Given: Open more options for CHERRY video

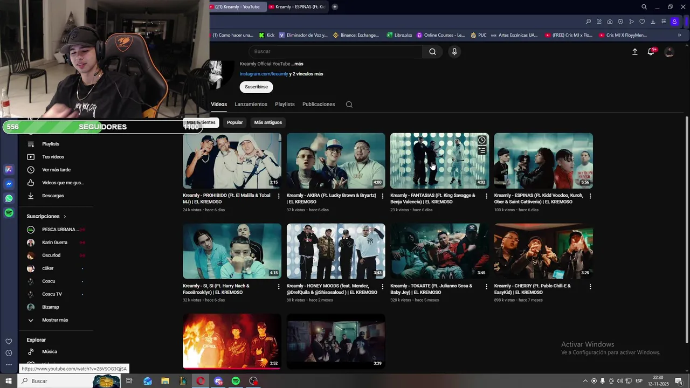Looking at the screenshot, I should tap(590, 287).
